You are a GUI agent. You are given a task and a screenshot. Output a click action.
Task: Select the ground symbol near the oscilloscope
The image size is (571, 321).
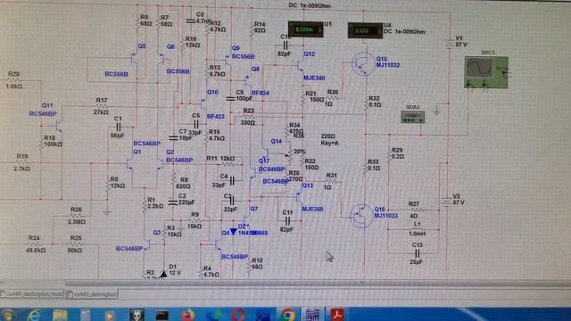click(x=436, y=110)
